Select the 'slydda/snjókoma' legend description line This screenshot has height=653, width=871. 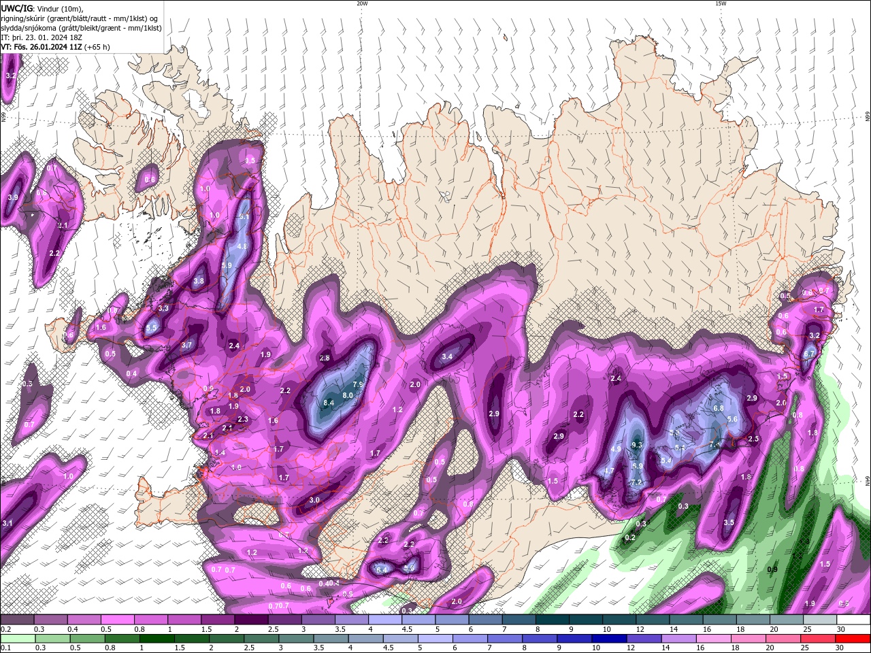(x=81, y=28)
